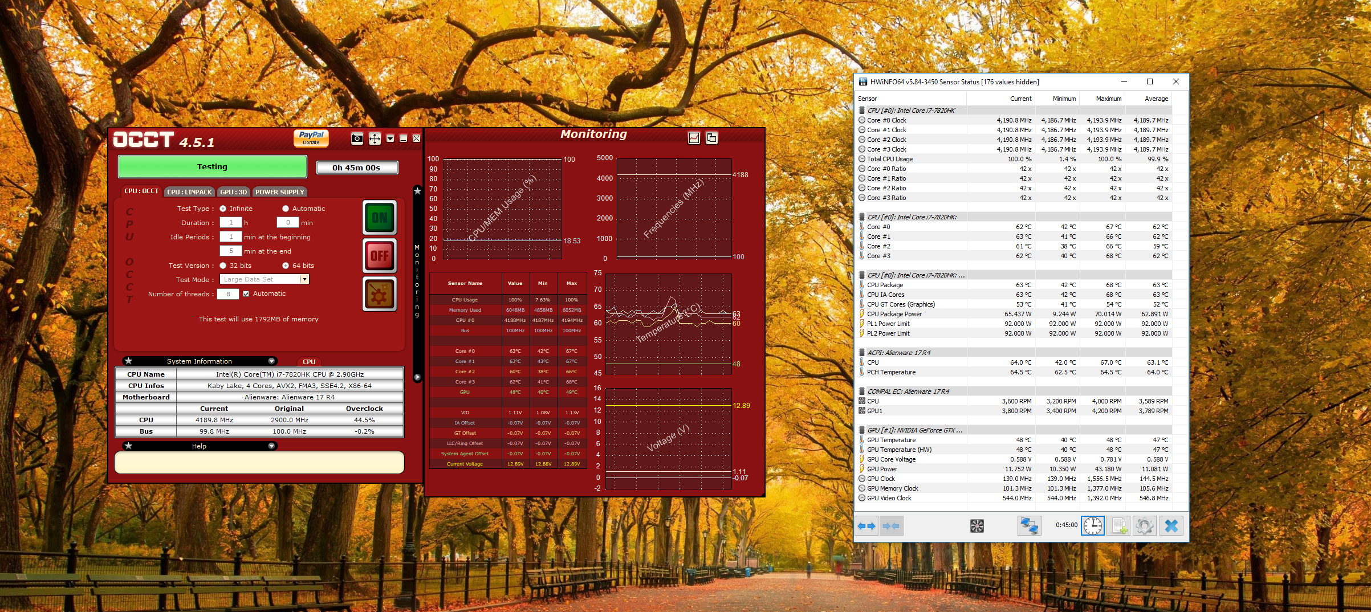
Task: Click Number of threads field
Action: tap(228, 294)
